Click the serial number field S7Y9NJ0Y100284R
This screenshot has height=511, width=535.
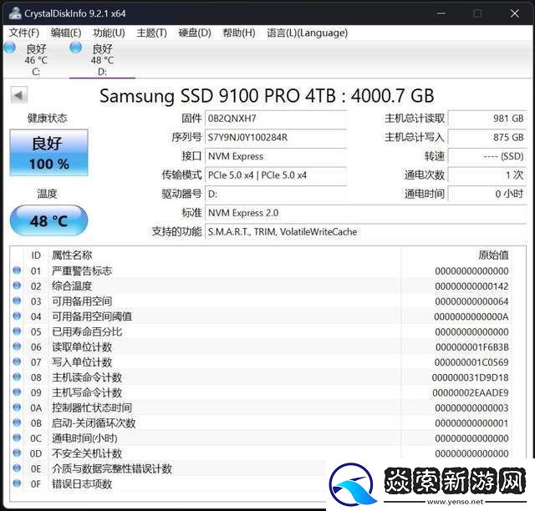pyautogui.click(x=276, y=138)
